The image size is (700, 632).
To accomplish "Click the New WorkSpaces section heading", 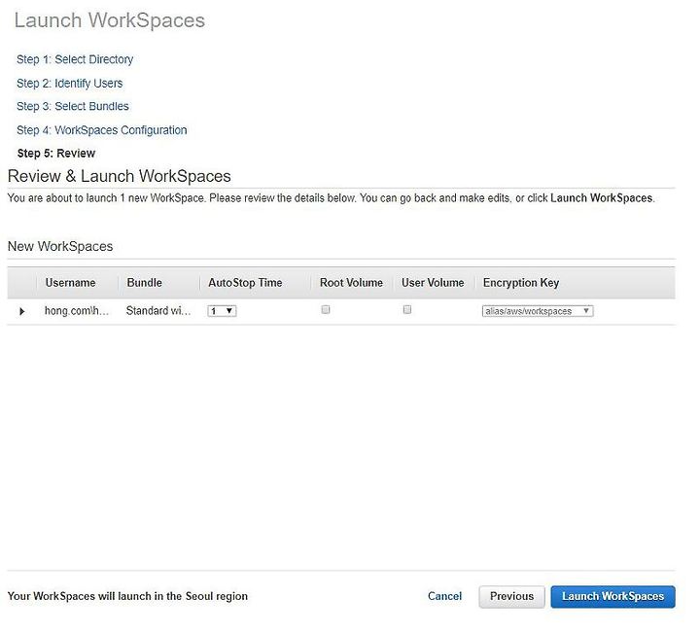I will 60,246.
